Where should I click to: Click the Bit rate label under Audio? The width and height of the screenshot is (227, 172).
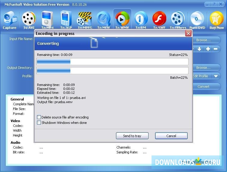[x=19, y=152]
